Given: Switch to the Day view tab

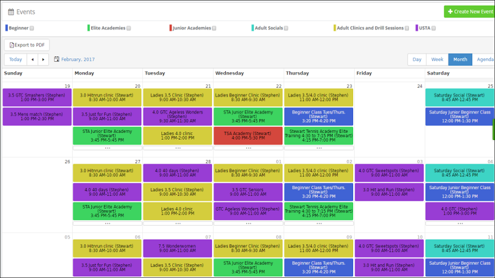Looking at the screenshot, I should click(x=417, y=59).
